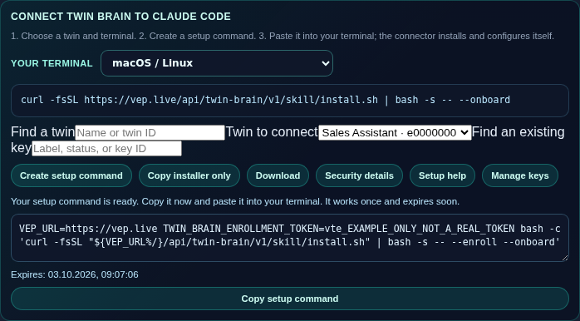Expand the Twin to connect Sales Assistant dropdown
The width and height of the screenshot is (580, 321).
395,132
